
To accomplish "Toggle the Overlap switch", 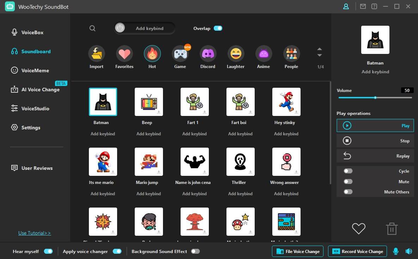I will 218,28.
